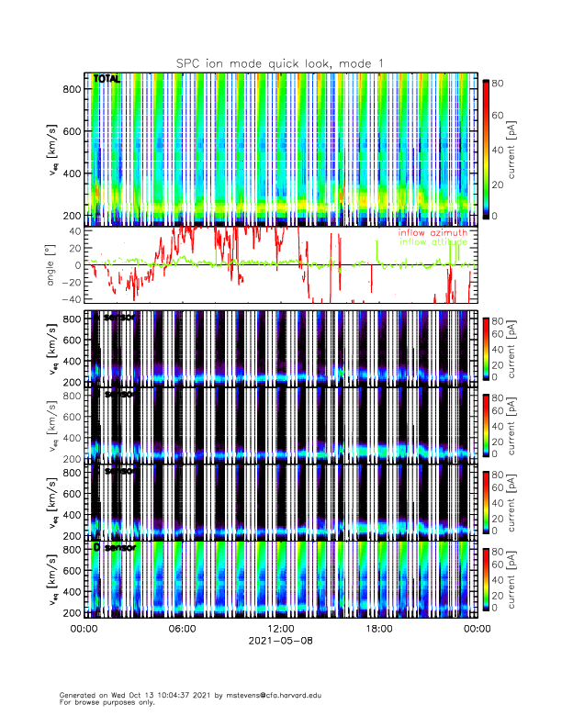
Task: Click the 80 tick on top colorbar
Action: [500, 81]
